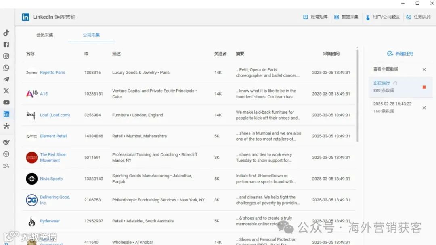Click the circular sidebar icon above search list
The height and width of the screenshot is (245, 436).
(6, 154)
